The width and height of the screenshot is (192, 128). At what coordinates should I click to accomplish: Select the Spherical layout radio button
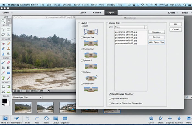[x=82, y=61]
